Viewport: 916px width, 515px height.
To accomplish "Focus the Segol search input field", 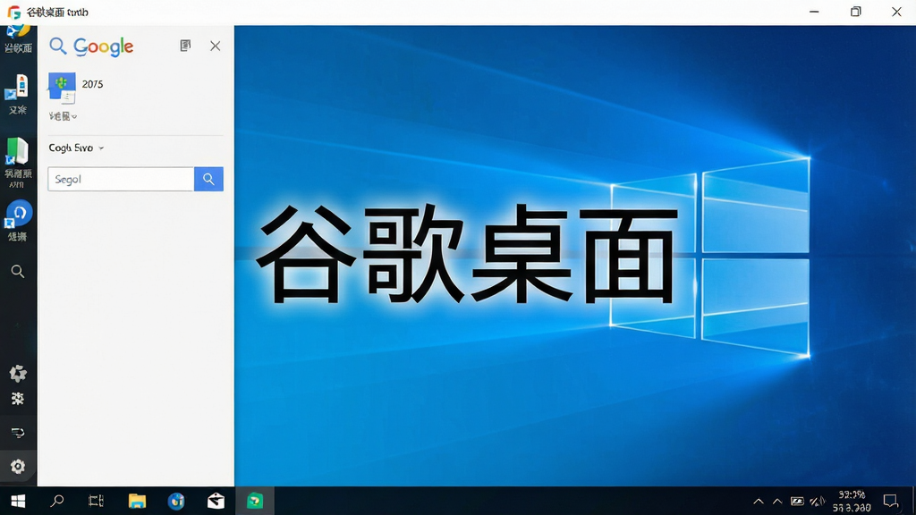I will pos(121,179).
